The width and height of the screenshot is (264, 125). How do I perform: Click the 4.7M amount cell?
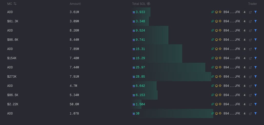[x=73, y=86]
